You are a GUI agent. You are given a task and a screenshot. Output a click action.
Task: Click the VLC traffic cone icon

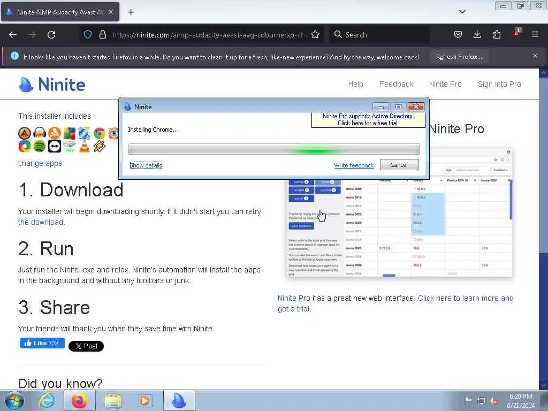84,146
